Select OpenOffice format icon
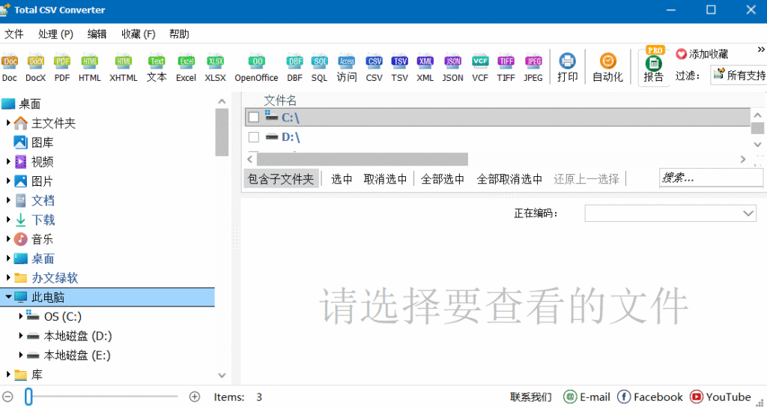Image resolution: width=767 pixels, height=407 pixels. pos(256,67)
